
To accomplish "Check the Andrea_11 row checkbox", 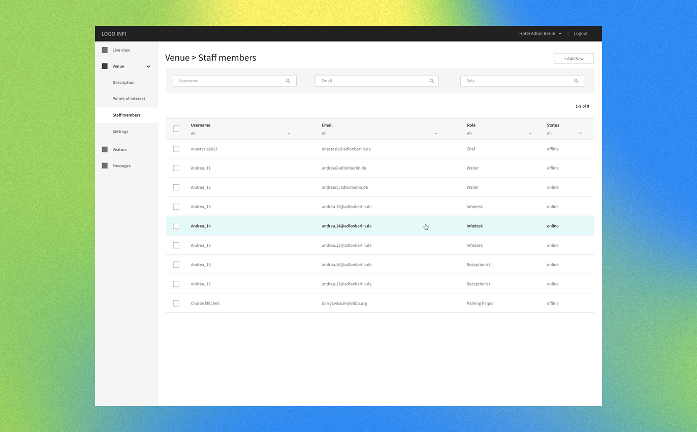I will (176, 168).
